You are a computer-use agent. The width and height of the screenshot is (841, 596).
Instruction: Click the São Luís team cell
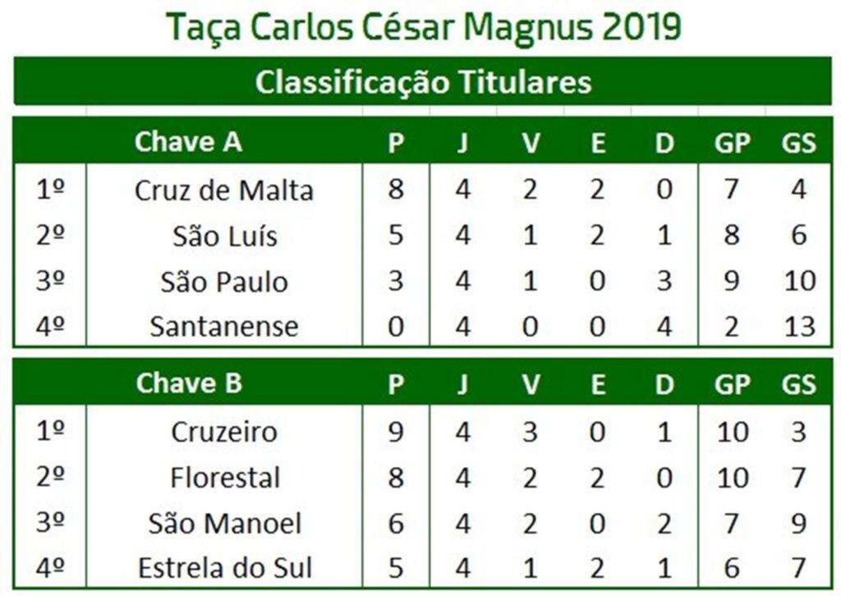click(225, 236)
